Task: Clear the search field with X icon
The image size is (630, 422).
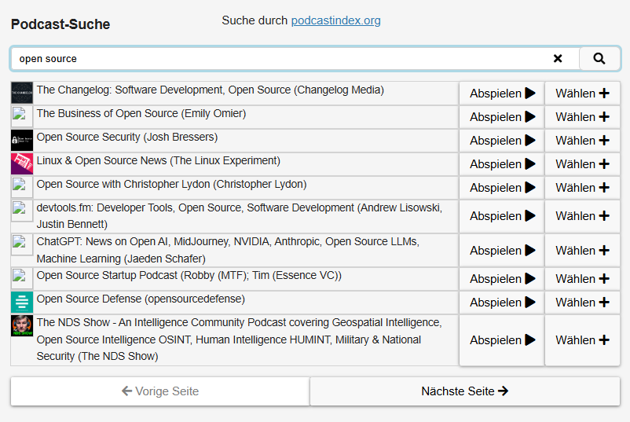Action: 558,59
